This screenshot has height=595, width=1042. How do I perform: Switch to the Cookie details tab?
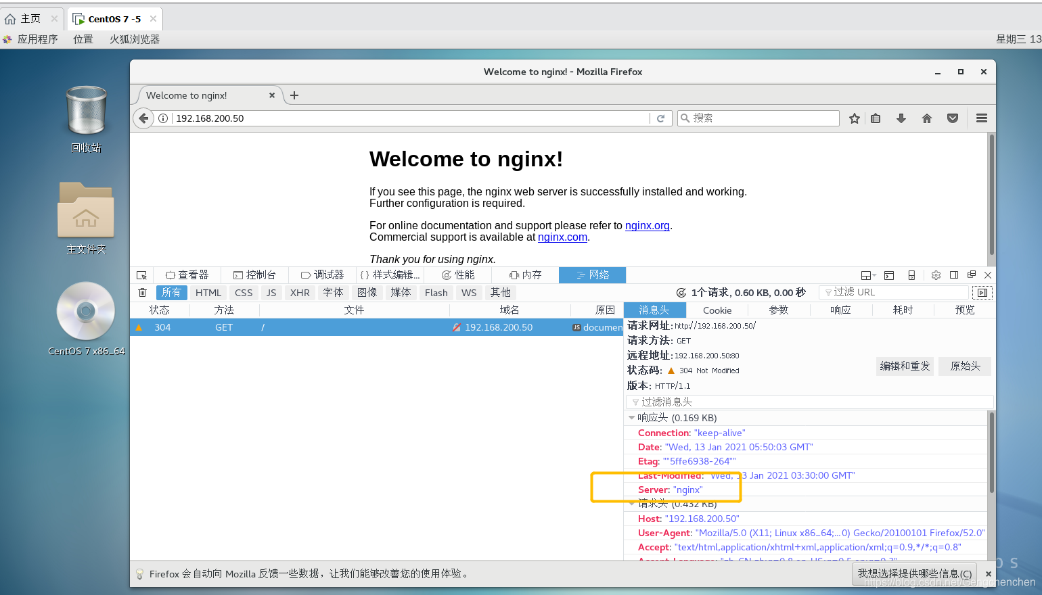(x=717, y=310)
